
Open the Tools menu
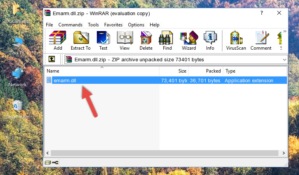(x=93, y=25)
